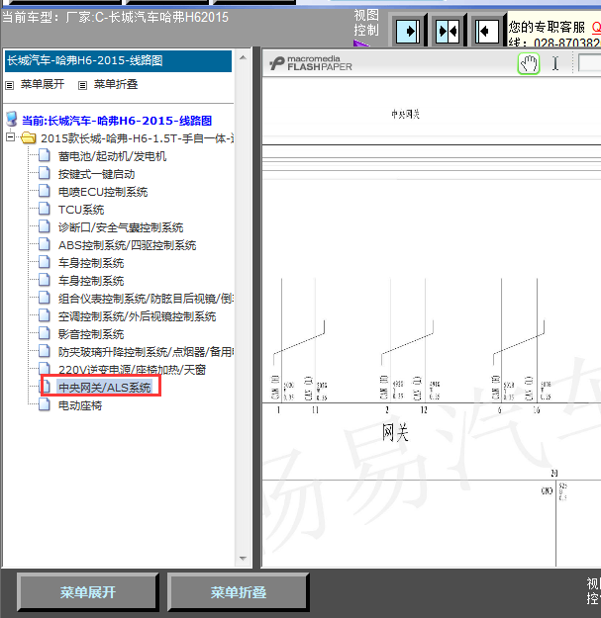Viewport: 601px width, 618px height.
Task: Click the computer icon beside 当前:长城汽车
Action: [x=12, y=120]
